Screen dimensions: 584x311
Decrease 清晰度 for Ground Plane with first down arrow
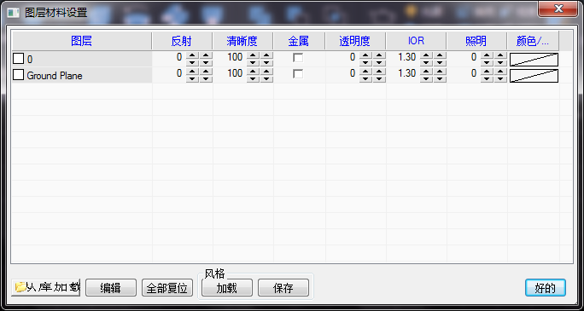pos(253,78)
